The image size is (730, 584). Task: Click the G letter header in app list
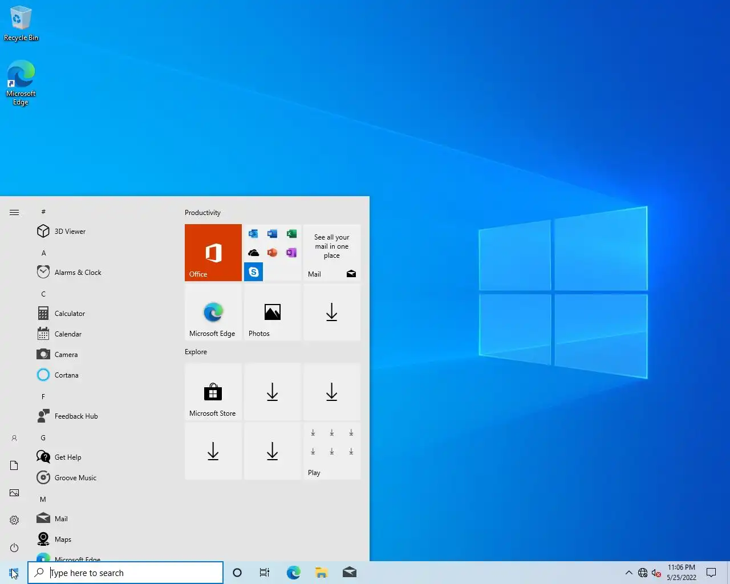43,437
